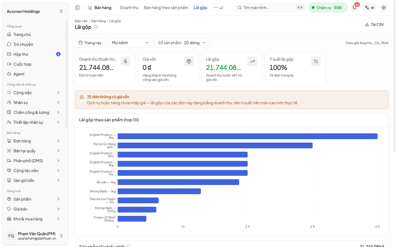This screenshot has width=396, height=247.
Task: Open Trang chủ from the sidebar
Action: click(x=34, y=35)
